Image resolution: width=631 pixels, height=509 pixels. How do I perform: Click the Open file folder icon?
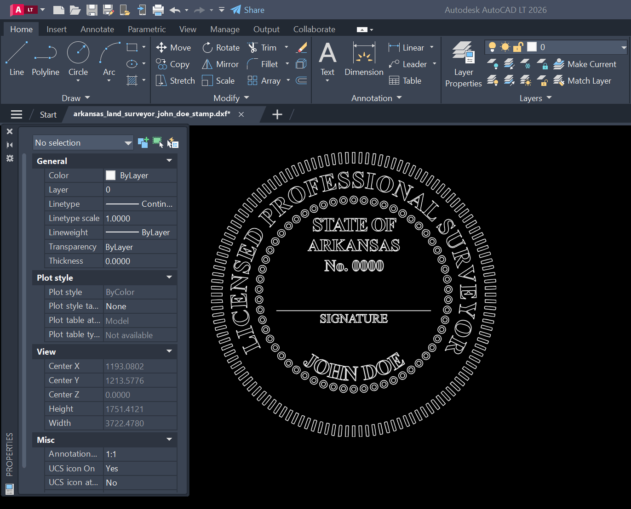coord(75,10)
